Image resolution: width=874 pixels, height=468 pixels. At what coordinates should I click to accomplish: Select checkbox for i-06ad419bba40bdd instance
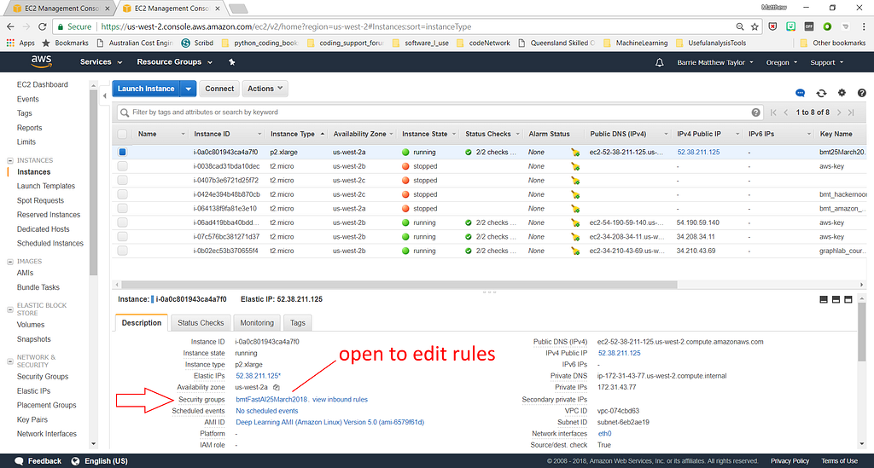pos(122,222)
